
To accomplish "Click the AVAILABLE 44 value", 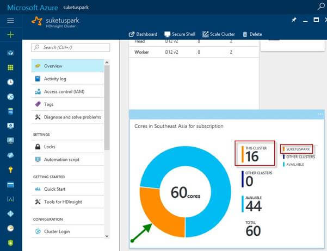I will 254,206.
